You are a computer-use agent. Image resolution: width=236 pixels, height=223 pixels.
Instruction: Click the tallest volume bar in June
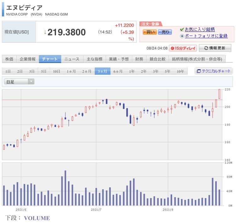(x=65, y=188)
